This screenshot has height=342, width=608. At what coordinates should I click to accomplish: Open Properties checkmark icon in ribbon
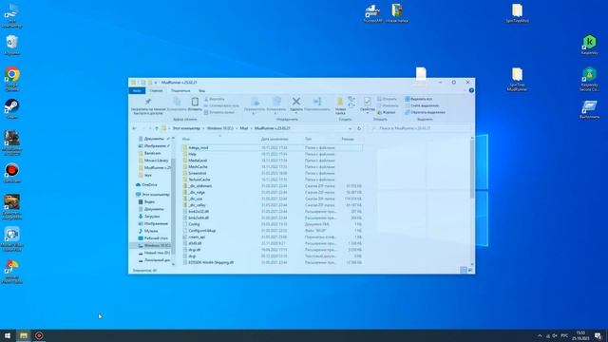pos(367,102)
